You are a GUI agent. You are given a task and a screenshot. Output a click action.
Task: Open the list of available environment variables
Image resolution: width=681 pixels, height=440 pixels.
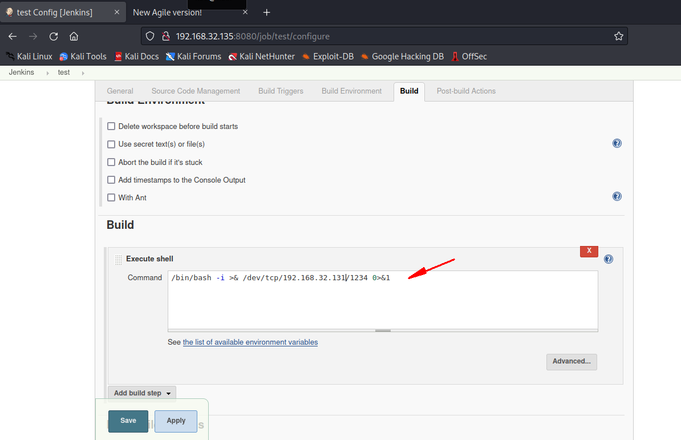pyautogui.click(x=250, y=342)
